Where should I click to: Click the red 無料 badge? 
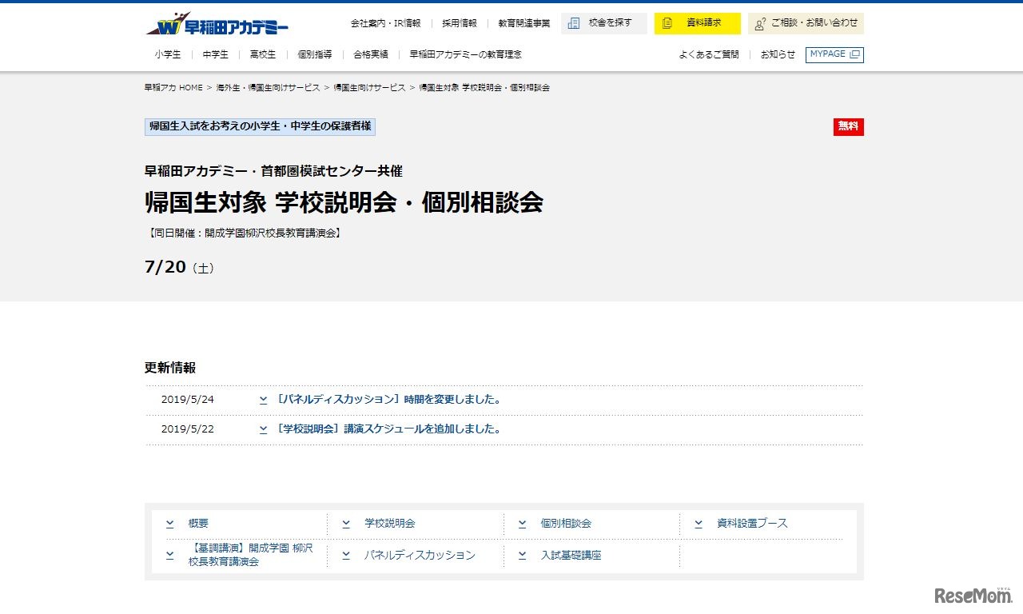(x=848, y=127)
